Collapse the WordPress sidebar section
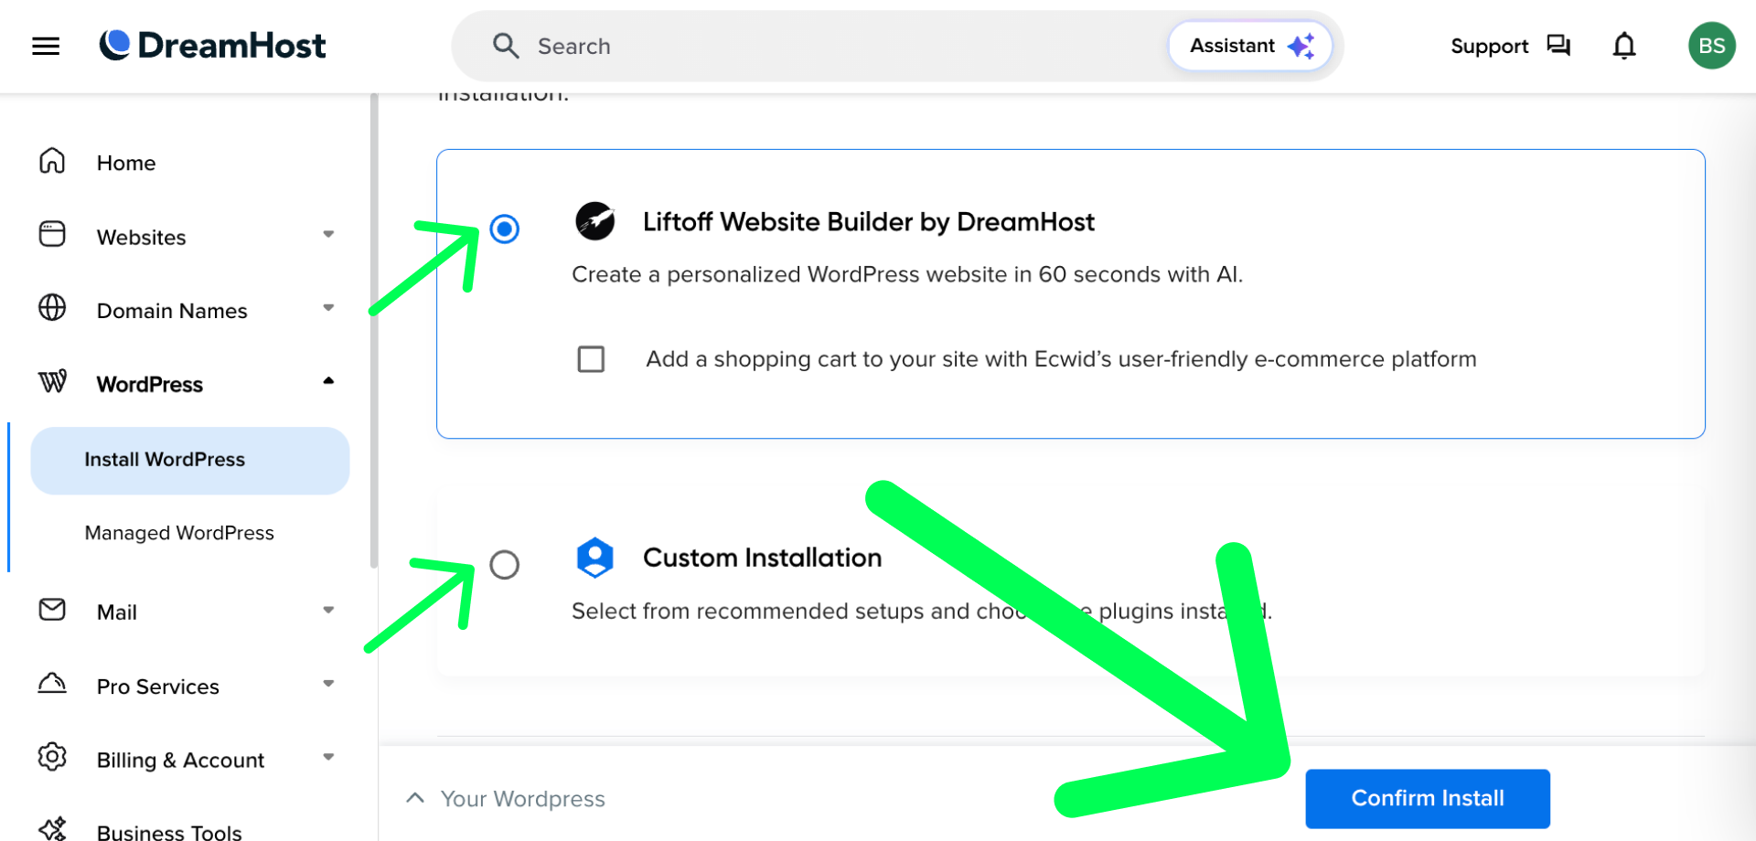Image resolution: width=1756 pixels, height=841 pixels. tap(328, 381)
